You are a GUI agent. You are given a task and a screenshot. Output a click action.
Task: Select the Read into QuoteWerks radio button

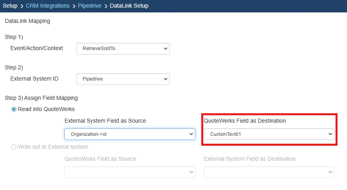click(x=14, y=109)
